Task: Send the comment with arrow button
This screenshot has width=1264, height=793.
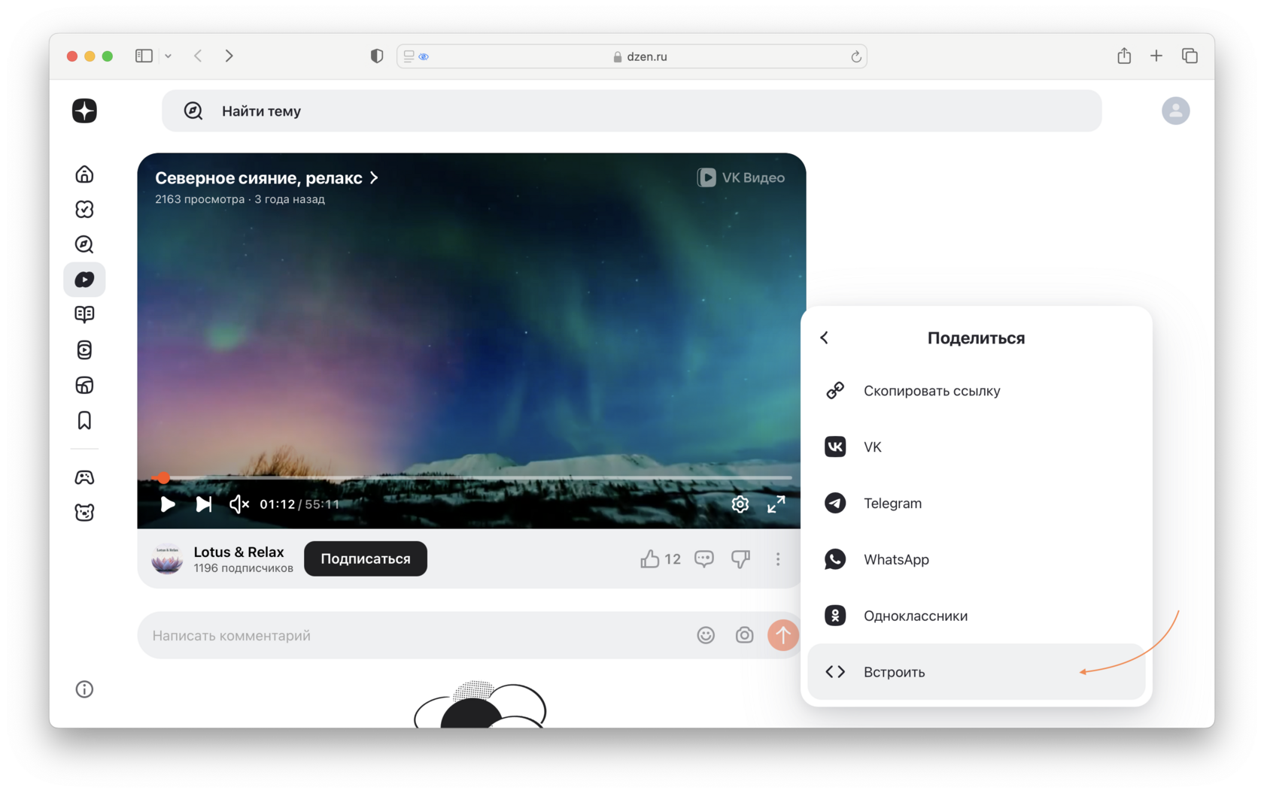Action: click(782, 635)
